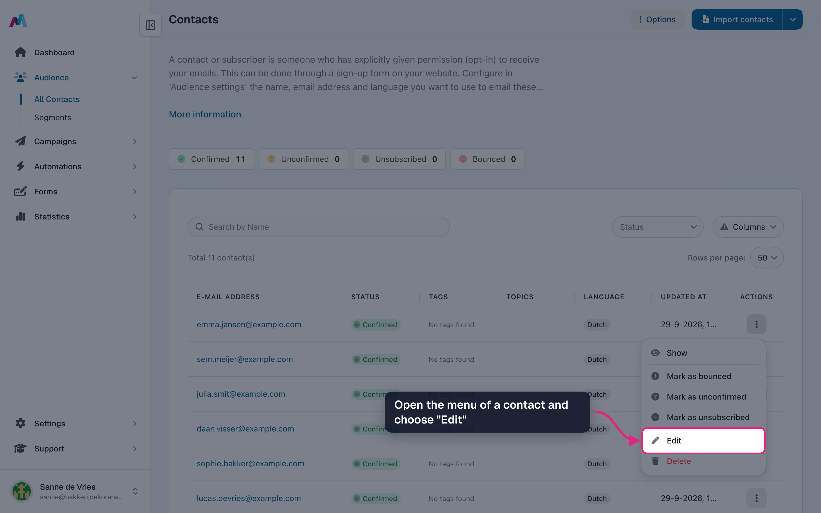Expand the Campaigns chevron

point(135,141)
